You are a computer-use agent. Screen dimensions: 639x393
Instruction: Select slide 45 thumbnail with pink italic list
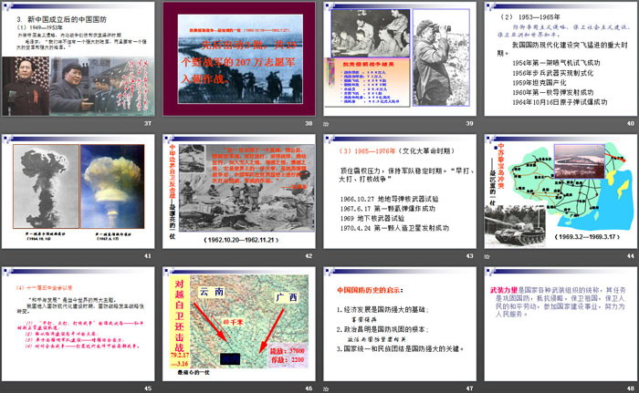click(x=79, y=325)
